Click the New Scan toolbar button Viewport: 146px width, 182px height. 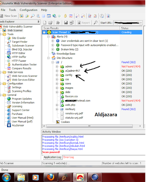[9, 16]
